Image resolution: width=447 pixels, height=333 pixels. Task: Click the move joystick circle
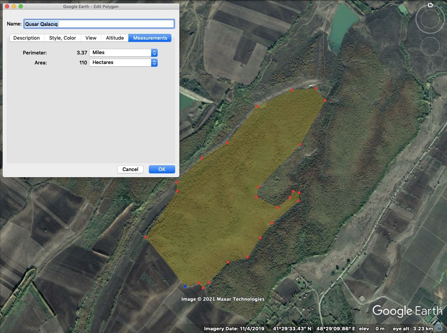coord(430,47)
